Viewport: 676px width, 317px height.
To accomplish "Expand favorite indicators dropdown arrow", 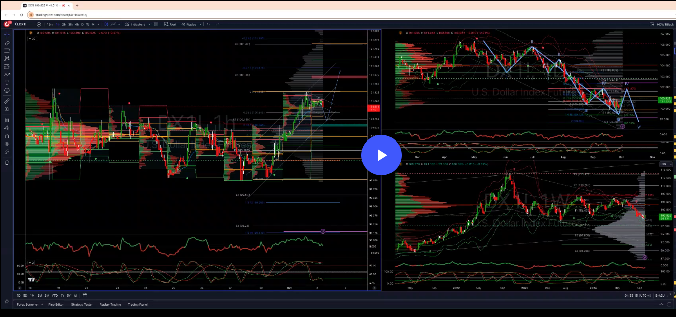I will tap(149, 24).
